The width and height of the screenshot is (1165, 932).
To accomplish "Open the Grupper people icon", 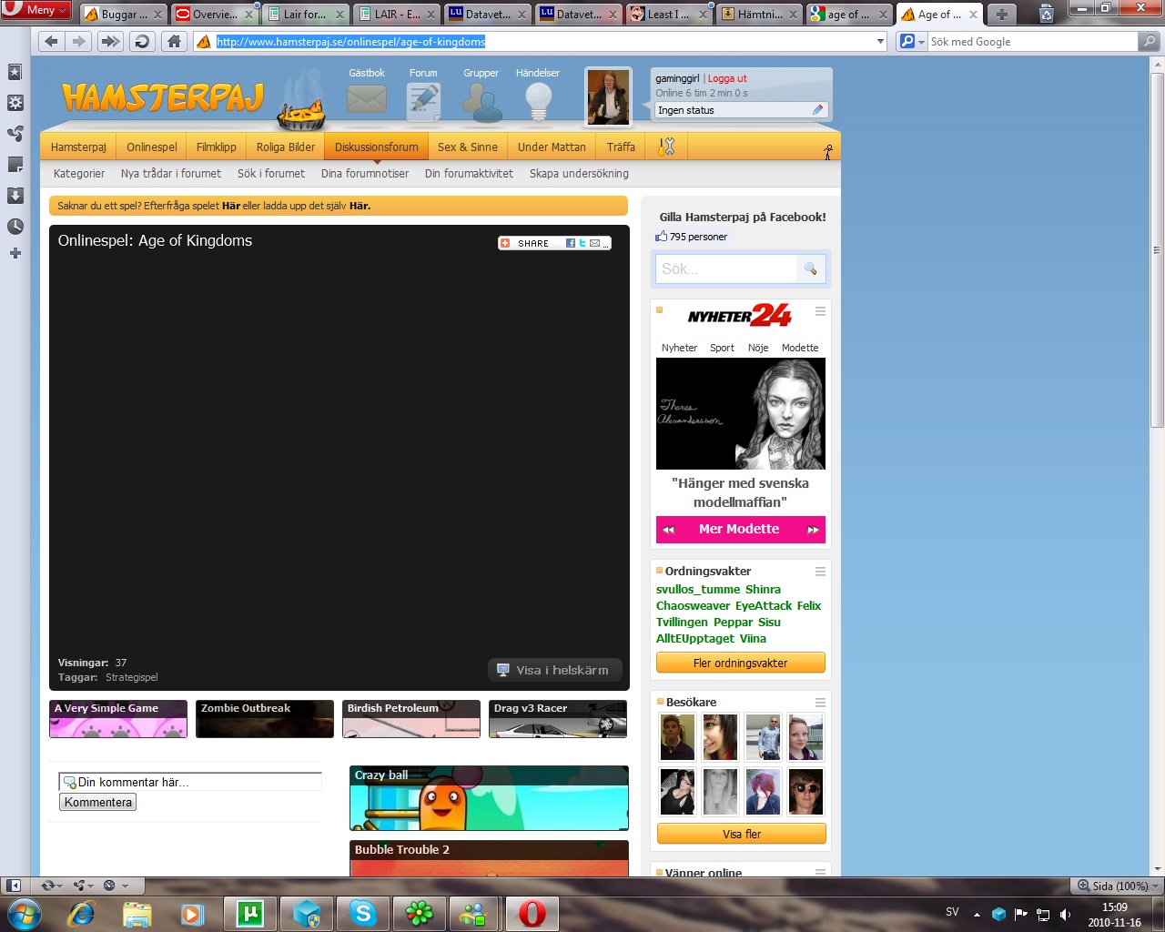I will 481,102.
